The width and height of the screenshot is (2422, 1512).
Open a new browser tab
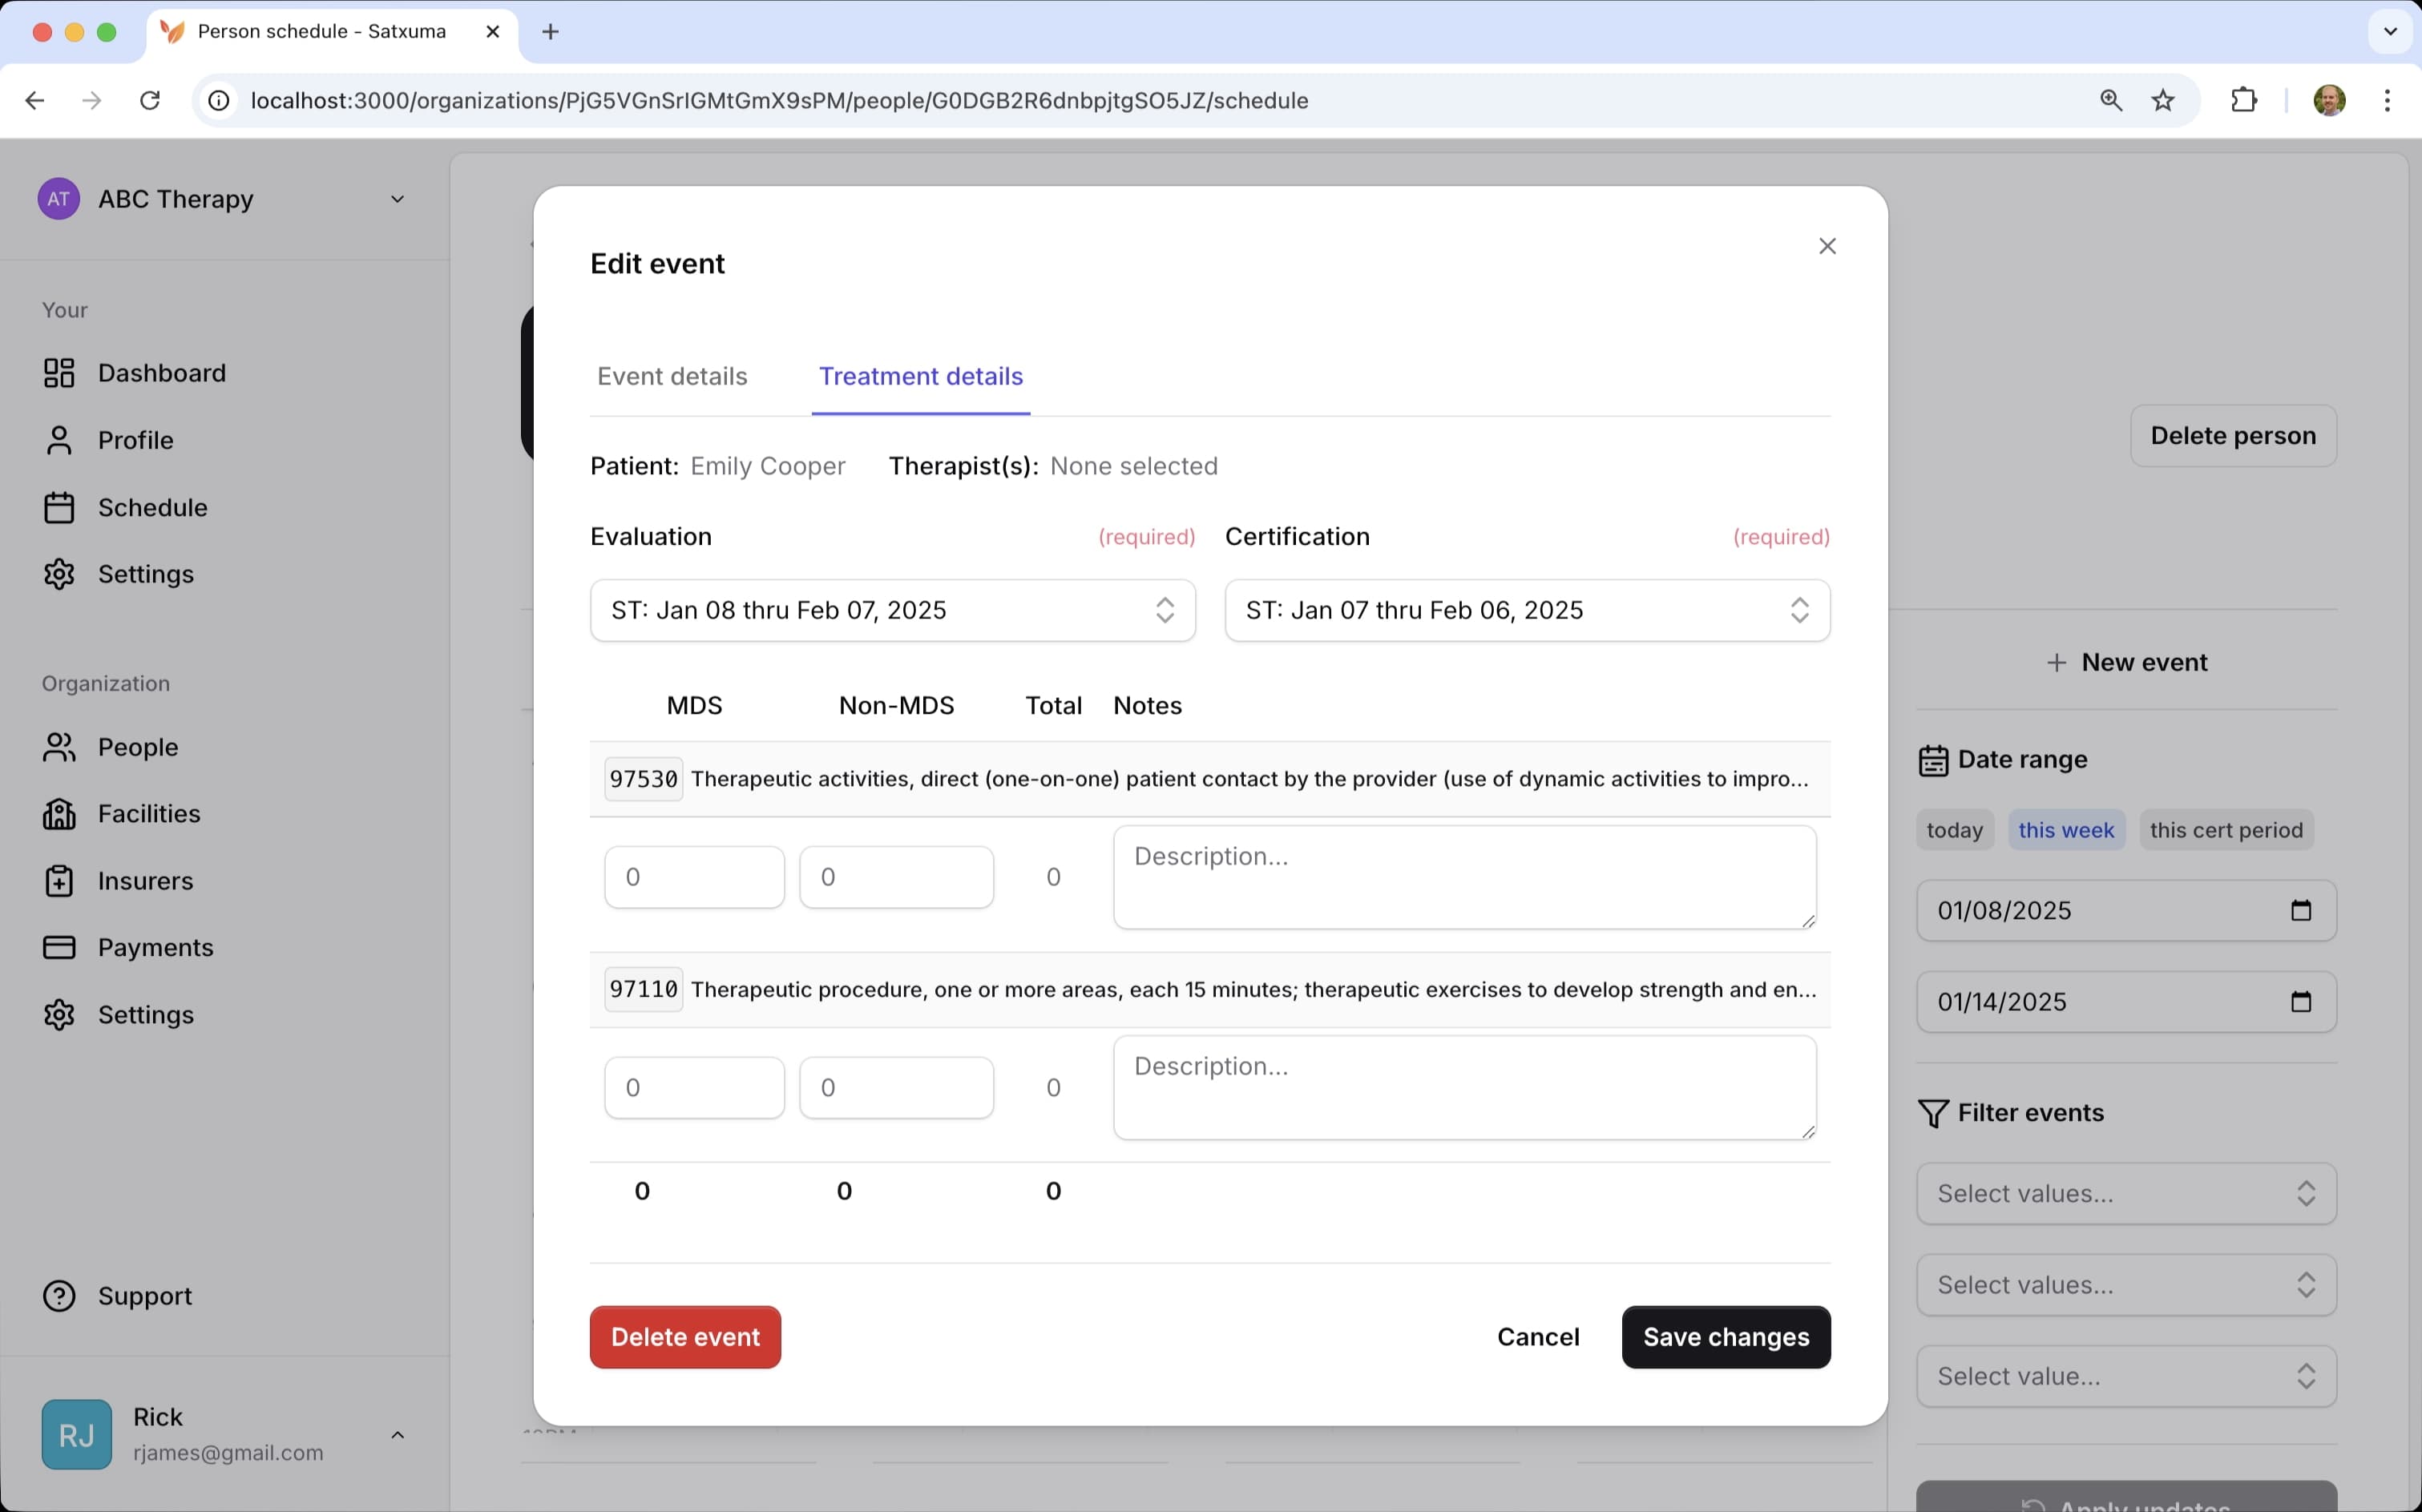click(x=550, y=31)
